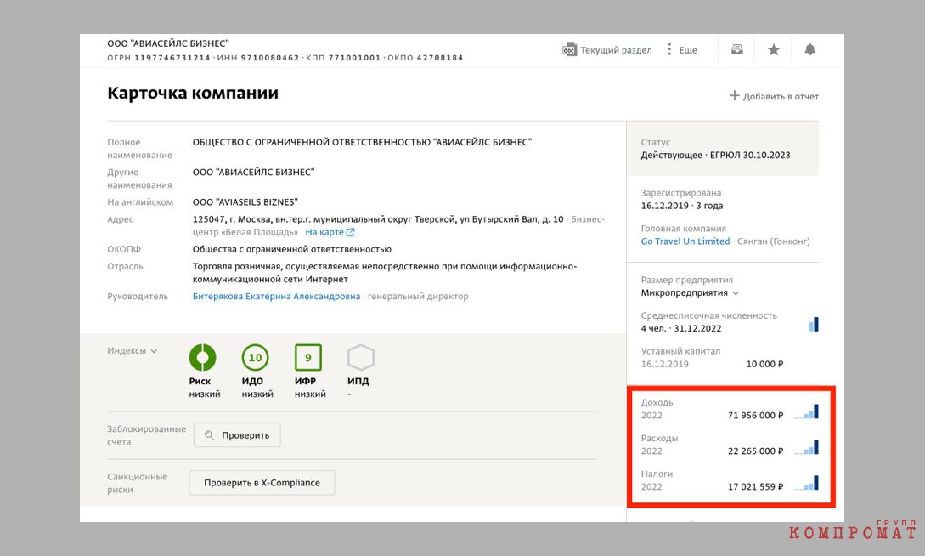This screenshot has height=556, width=925.
Task: Click the plus icon for Добавить в отчет
Action: (x=735, y=95)
